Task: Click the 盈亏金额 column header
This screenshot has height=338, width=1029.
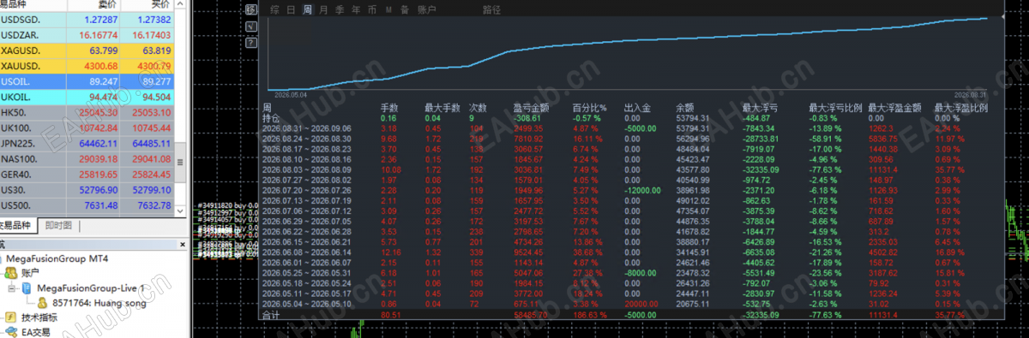Action: click(531, 108)
